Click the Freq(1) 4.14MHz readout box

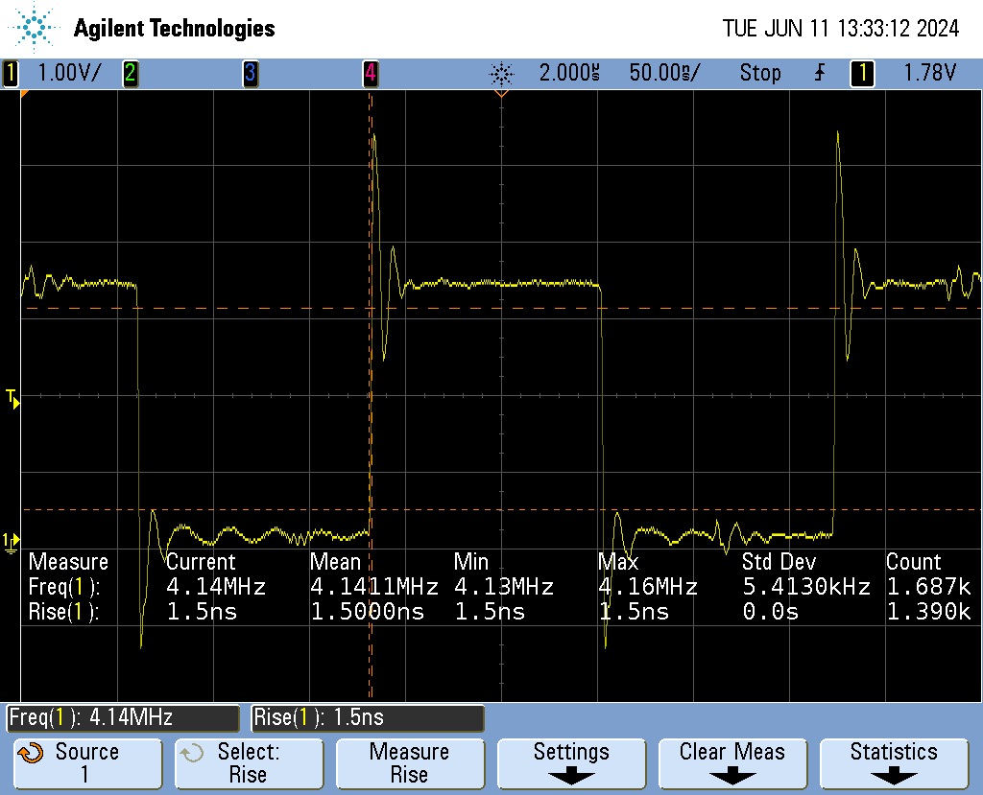[123, 717]
